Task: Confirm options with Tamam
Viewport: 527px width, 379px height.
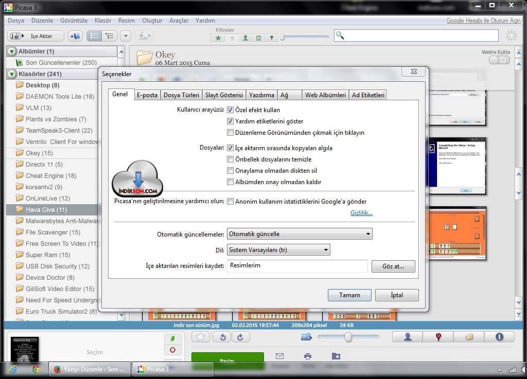Action: click(349, 295)
